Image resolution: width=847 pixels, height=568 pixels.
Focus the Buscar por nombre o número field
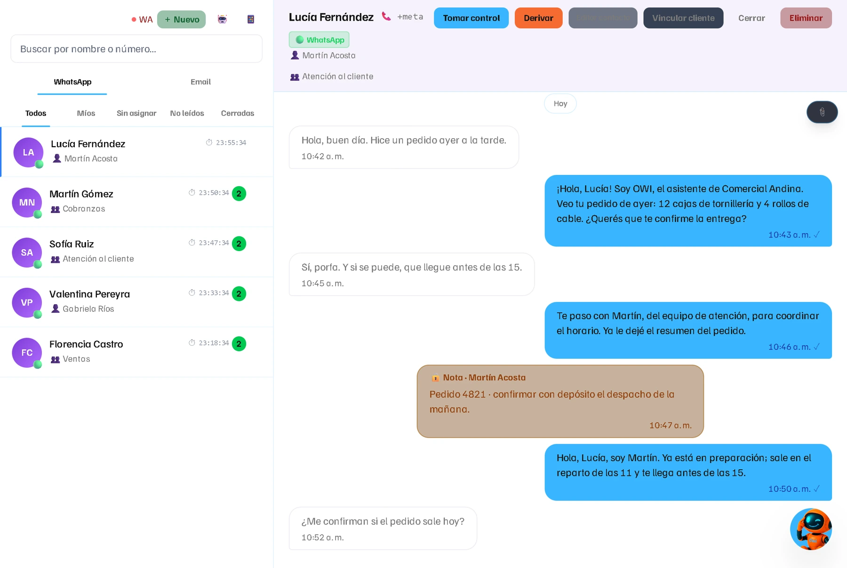pos(136,48)
